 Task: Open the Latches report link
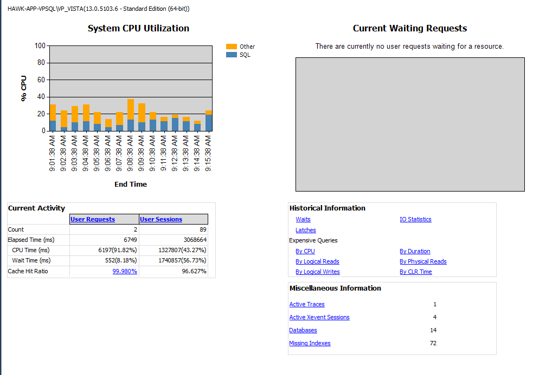pyautogui.click(x=306, y=230)
